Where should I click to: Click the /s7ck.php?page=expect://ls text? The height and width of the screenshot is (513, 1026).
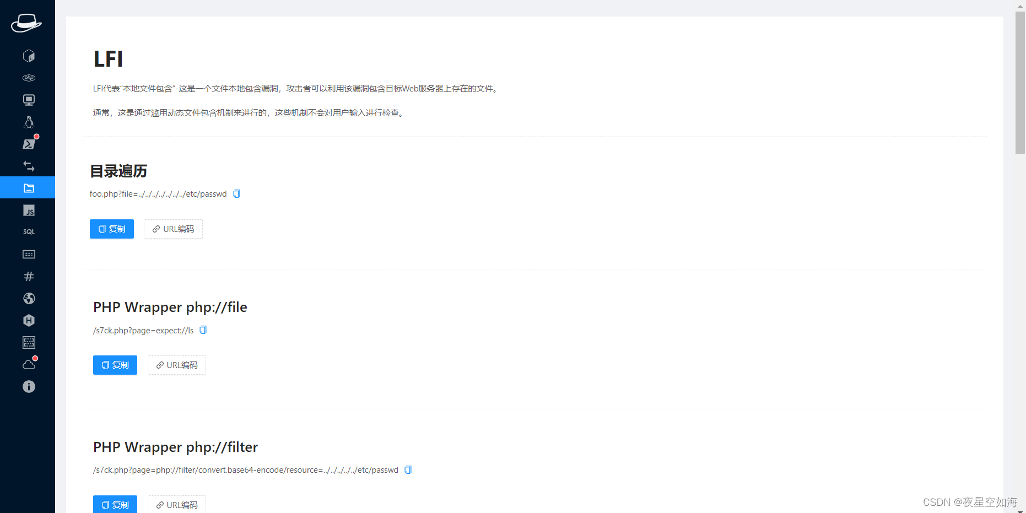143,331
